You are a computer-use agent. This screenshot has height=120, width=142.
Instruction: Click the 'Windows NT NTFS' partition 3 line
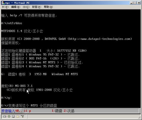tap(42, 63)
